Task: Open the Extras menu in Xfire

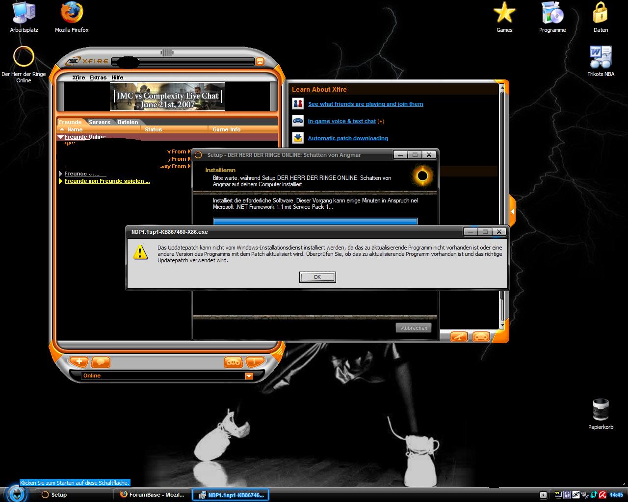Action: (98, 77)
